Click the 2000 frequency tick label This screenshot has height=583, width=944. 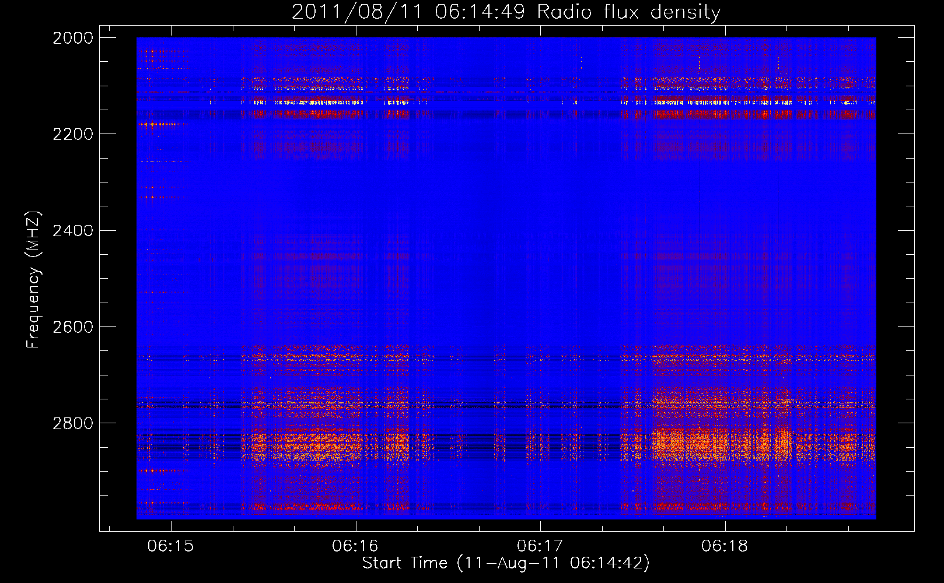pyautogui.click(x=73, y=38)
